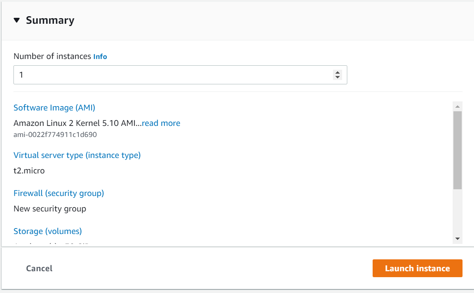Open the Storage (volumes) section
The width and height of the screenshot is (474, 293).
tap(48, 231)
